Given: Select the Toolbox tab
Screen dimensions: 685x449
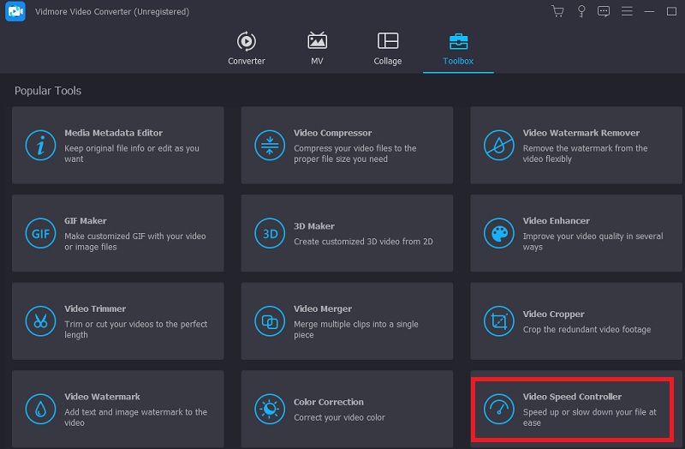Looking at the screenshot, I should point(458,49).
